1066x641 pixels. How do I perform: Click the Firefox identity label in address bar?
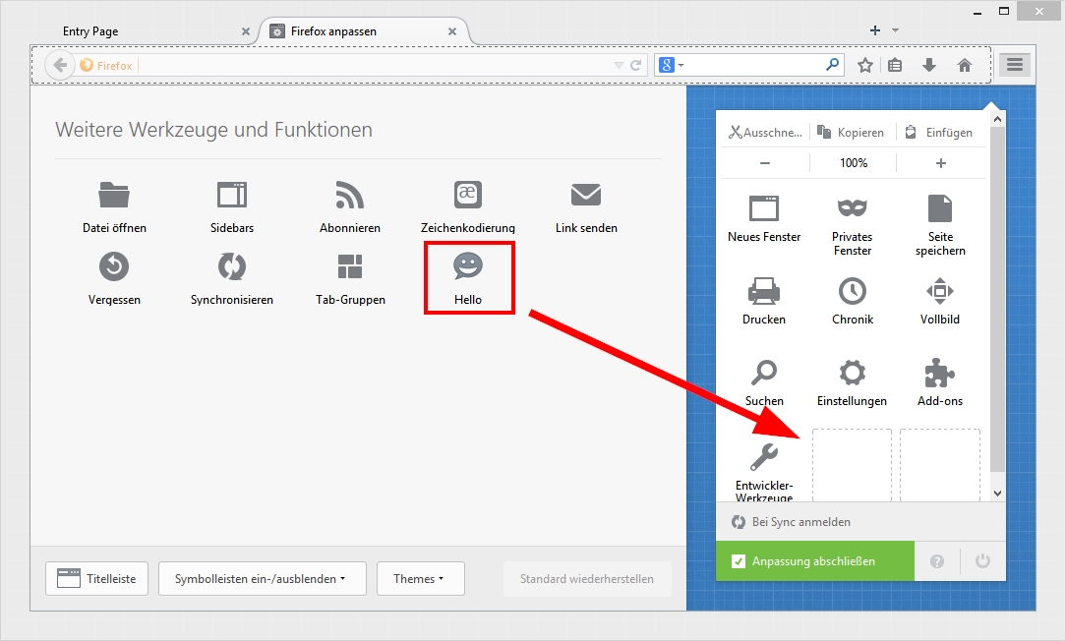(x=106, y=65)
